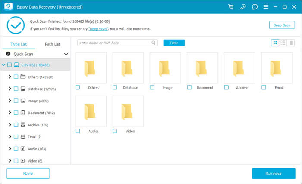Image resolution: width=302 pixels, height=184 pixels.
Task: Check the Image folder checkbox in grid
Action: coord(152,88)
